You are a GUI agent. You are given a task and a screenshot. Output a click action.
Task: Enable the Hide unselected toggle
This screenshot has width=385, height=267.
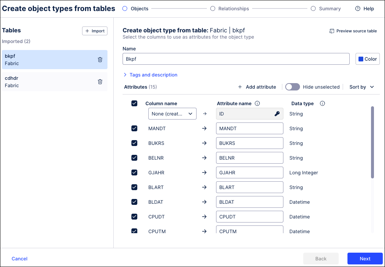pyautogui.click(x=293, y=87)
